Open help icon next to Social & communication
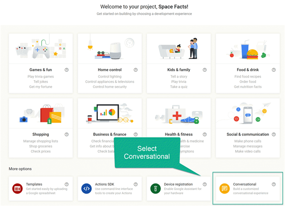 pyautogui.click(x=274, y=134)
